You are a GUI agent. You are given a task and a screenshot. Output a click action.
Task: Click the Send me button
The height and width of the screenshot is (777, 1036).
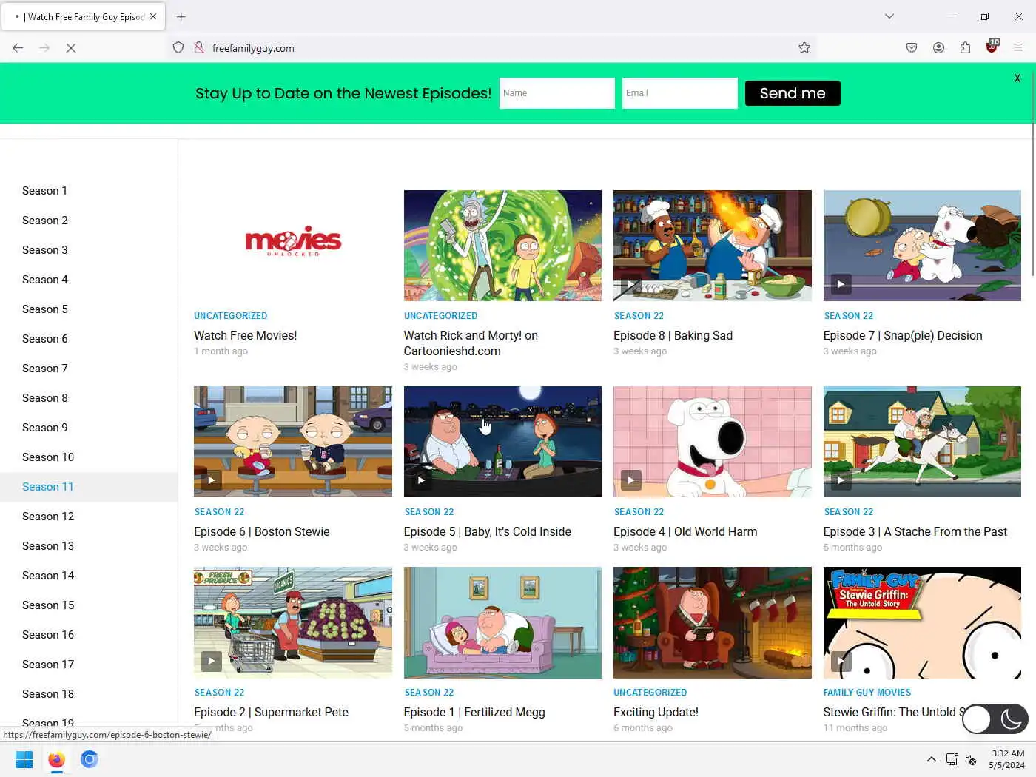coord(793,93)
